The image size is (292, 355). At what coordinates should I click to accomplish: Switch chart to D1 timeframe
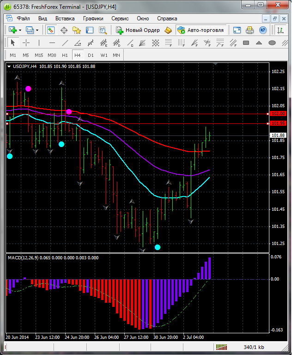point(91,55)
